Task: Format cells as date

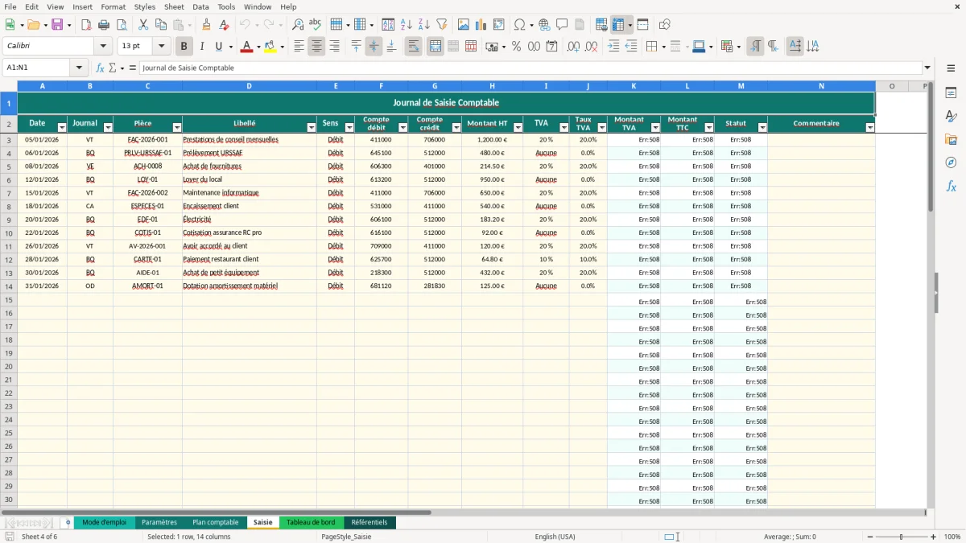Action: click(551, 47)
